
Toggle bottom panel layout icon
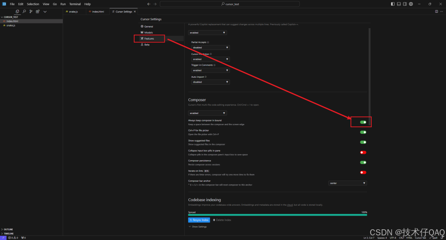pyautogui.click(x=399, y=4)
